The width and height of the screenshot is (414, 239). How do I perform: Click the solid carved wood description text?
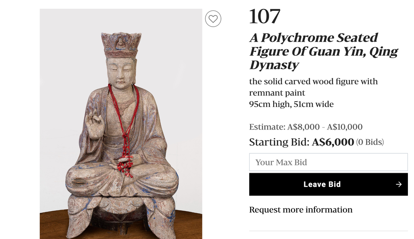click(x=313, y=87)
